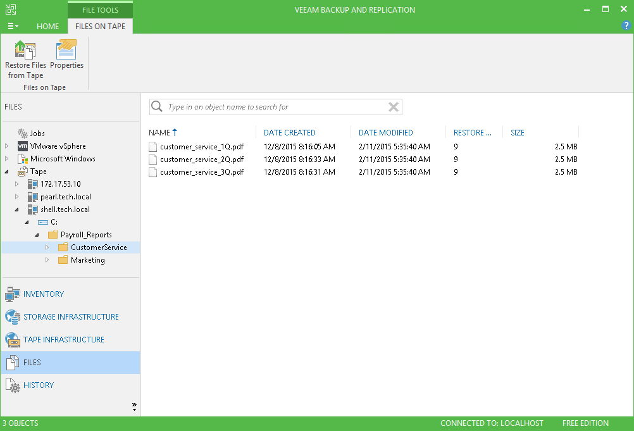Select the Payroll_Reports folder label
This screenshot has height=431, width=634.
(86, 235)
